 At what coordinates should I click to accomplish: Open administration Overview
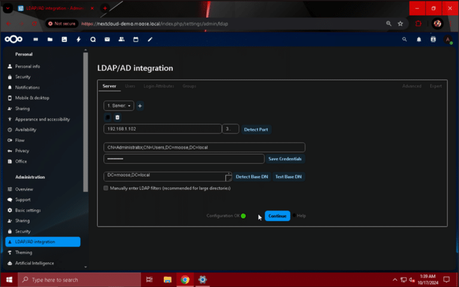click(x=24, y=189)
